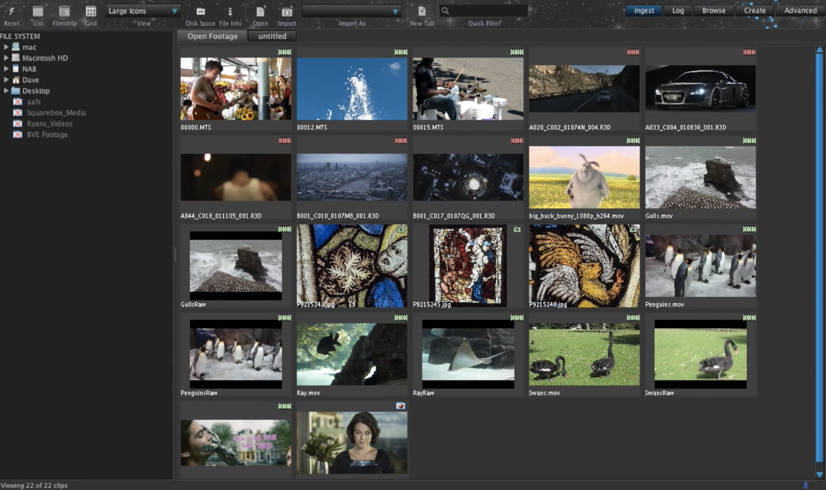Click the Advanced workspace button

(x=800, y=10)
